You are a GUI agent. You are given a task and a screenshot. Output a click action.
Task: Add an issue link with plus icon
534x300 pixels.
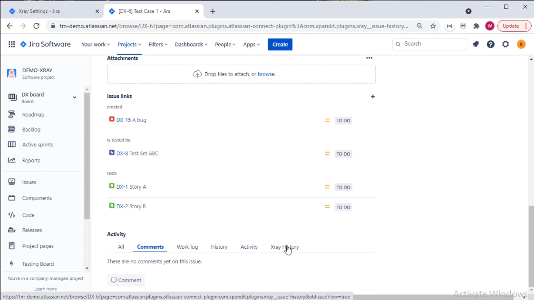(373, 97)
